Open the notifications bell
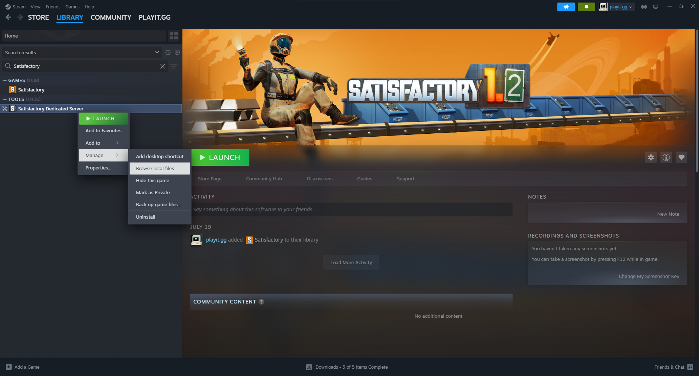 [586, 7]
